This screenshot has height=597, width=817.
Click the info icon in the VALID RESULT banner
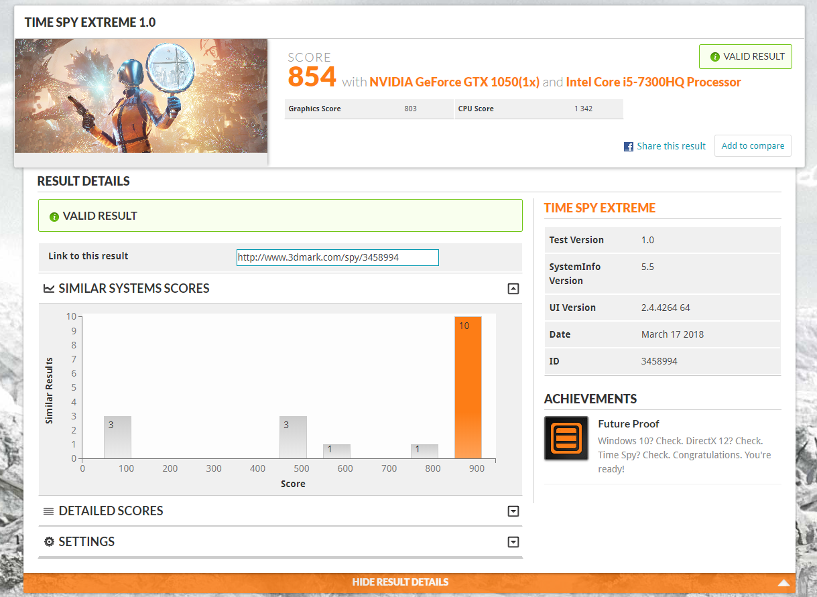click(54, 216)
